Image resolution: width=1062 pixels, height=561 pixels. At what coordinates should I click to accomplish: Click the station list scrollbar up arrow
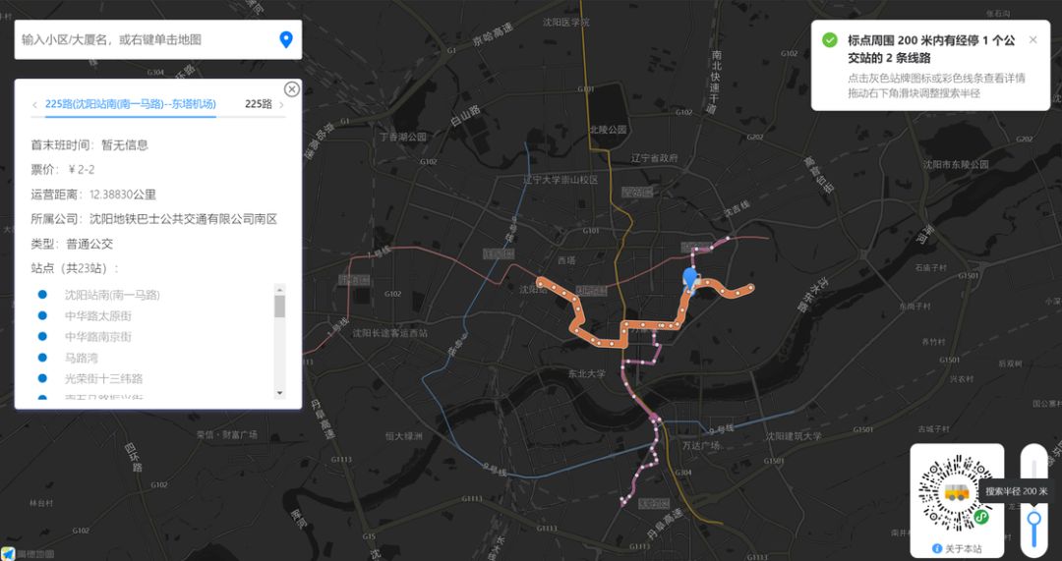coord(279,290)
